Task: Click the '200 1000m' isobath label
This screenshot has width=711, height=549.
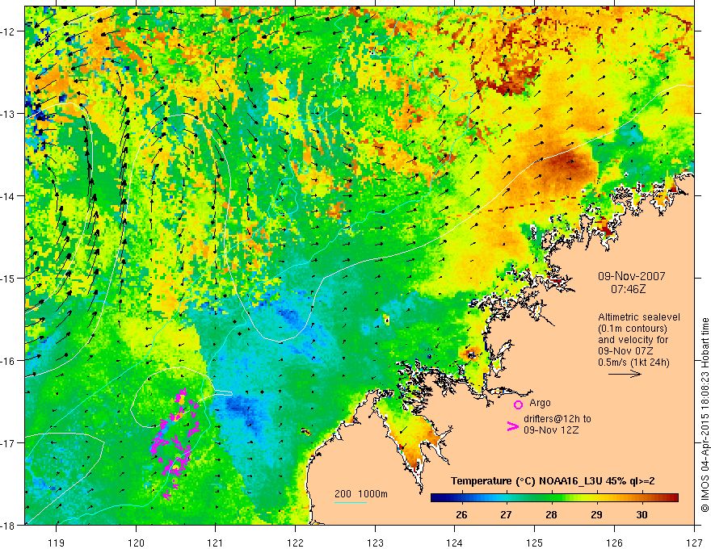Action: coord(361,494)
